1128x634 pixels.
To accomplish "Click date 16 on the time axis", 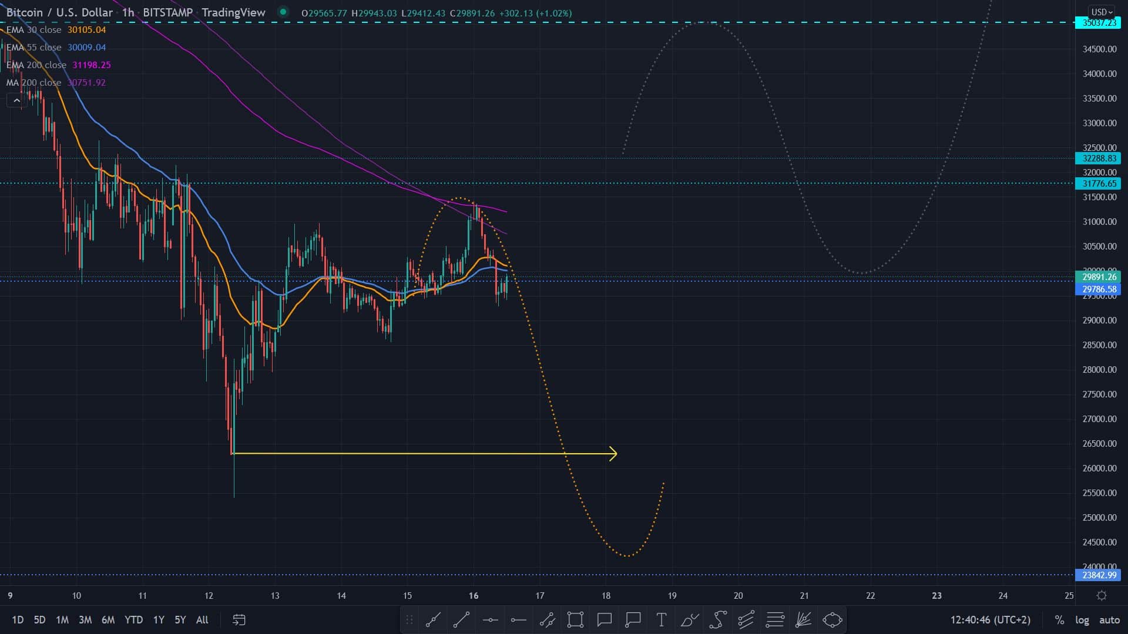I will click(x=474, y=595).
